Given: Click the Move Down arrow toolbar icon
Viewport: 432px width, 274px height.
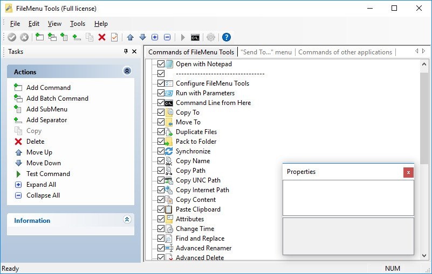Looking at the screenshot, I should pos(142,37).
